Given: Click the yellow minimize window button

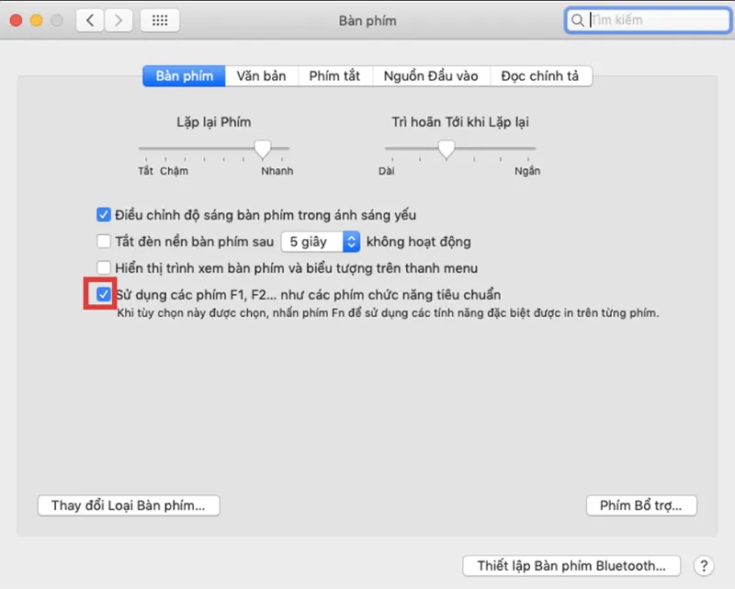Looking at the screenshot, I should (37, 20).
